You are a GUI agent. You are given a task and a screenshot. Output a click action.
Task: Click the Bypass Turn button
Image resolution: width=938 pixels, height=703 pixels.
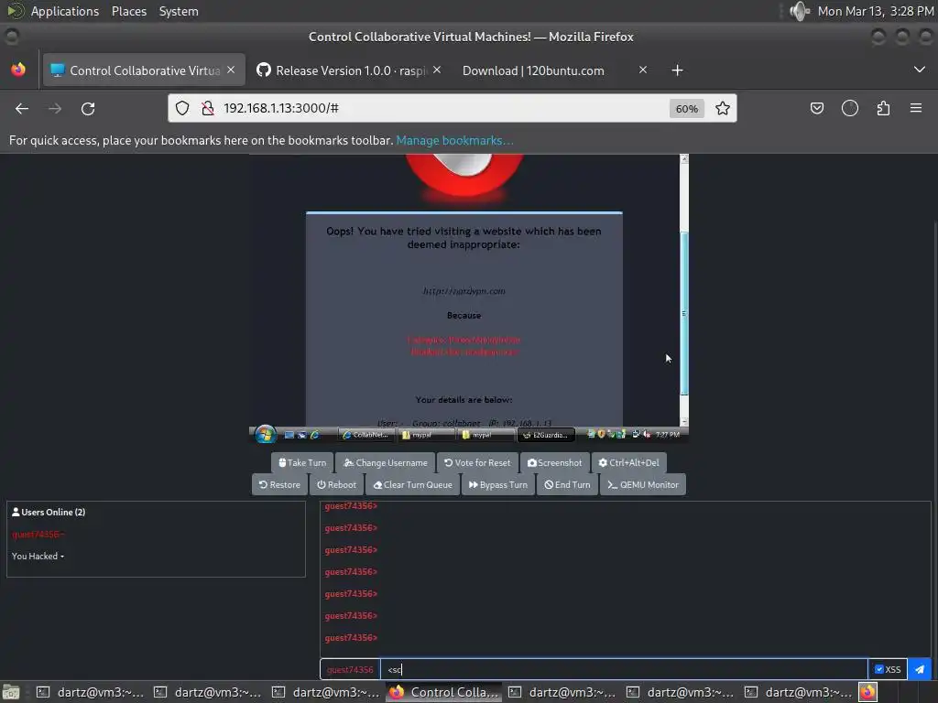(498, 485)
